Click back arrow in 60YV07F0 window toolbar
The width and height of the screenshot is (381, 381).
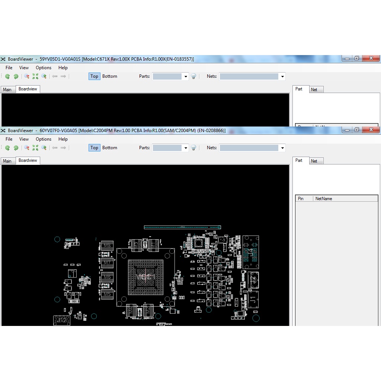55,148
